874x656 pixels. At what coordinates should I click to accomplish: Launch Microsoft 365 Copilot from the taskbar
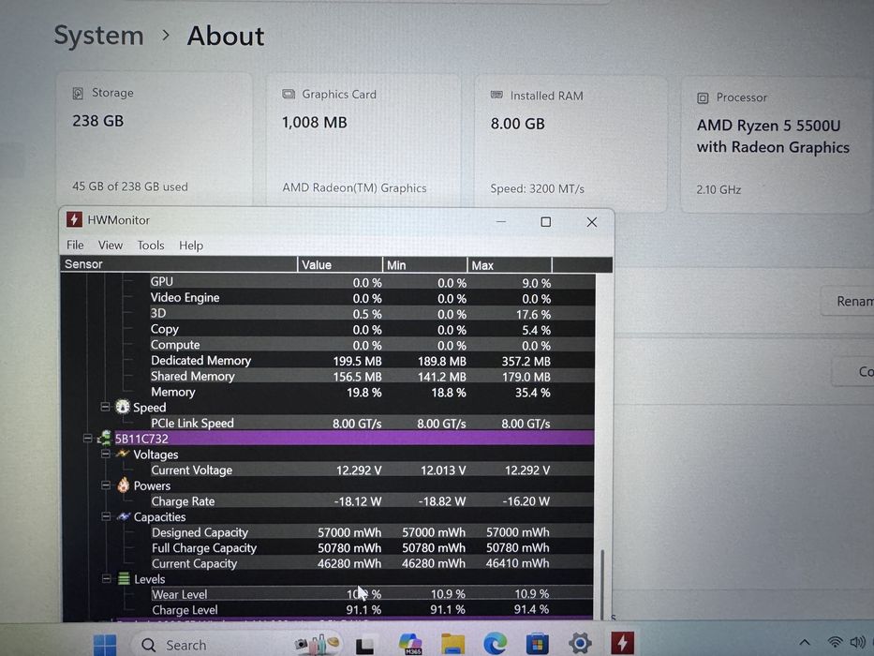[x=410, y=645]
